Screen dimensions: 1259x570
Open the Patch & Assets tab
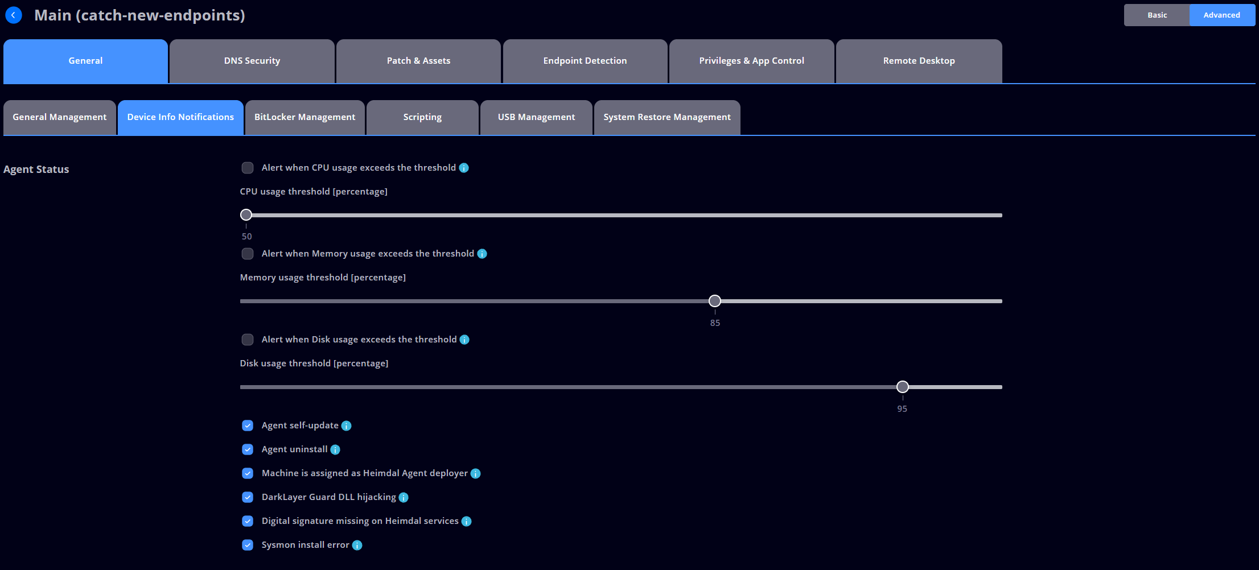coord(418,61)
